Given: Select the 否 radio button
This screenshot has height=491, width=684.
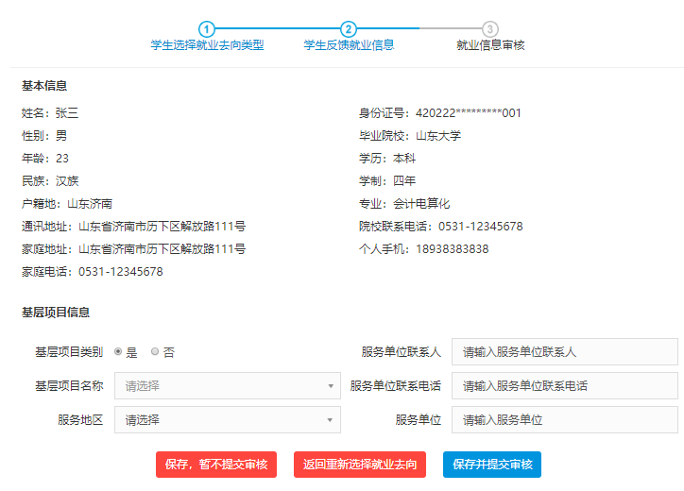Looking at the screenshot, I should pyautogui.click(x=155, y=352).
